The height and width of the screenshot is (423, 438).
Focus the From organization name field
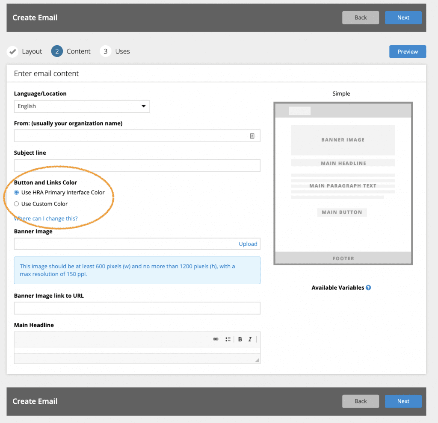137,136
